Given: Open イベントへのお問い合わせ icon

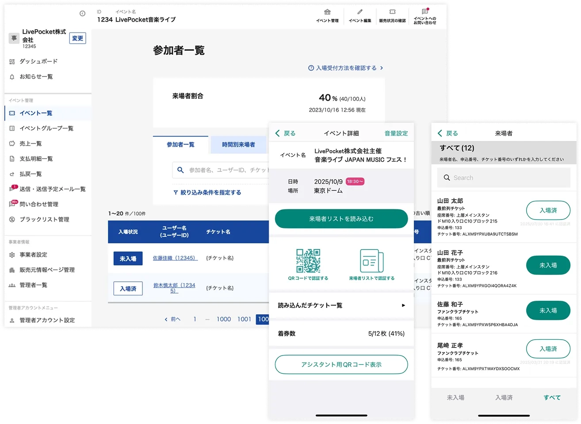Looking at the screenshot, I should (424, 12).
